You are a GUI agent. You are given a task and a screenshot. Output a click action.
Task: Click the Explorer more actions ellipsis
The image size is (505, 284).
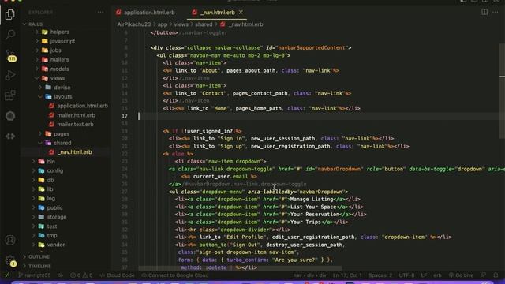pyautogui.click(x=100, y=13)
